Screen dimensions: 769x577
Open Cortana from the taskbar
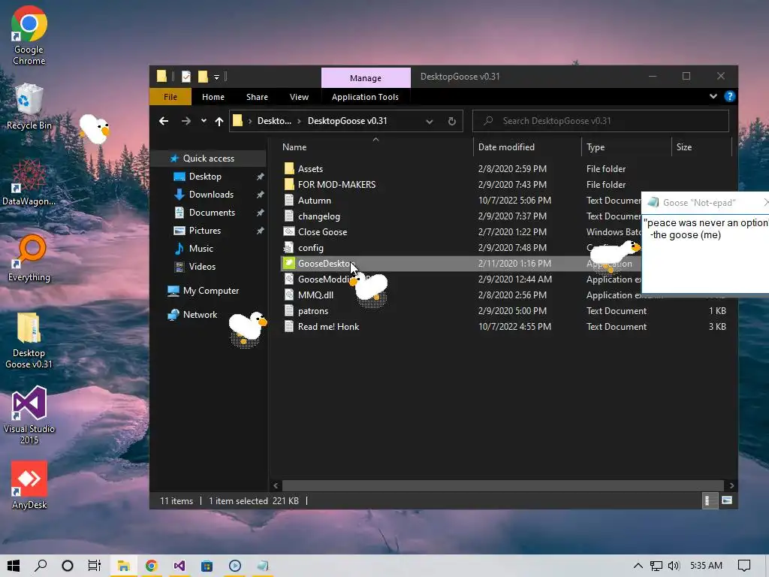click(x=67, y=566)
